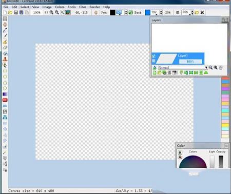Click the Zoom out icon in Layers panel
The width and height of the screenshot is (231, 194).
(x=210, y=68)
